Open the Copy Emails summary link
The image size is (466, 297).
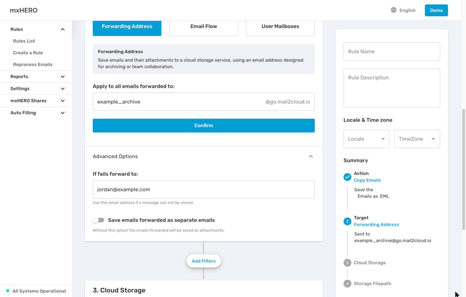[x=367, y=180]
